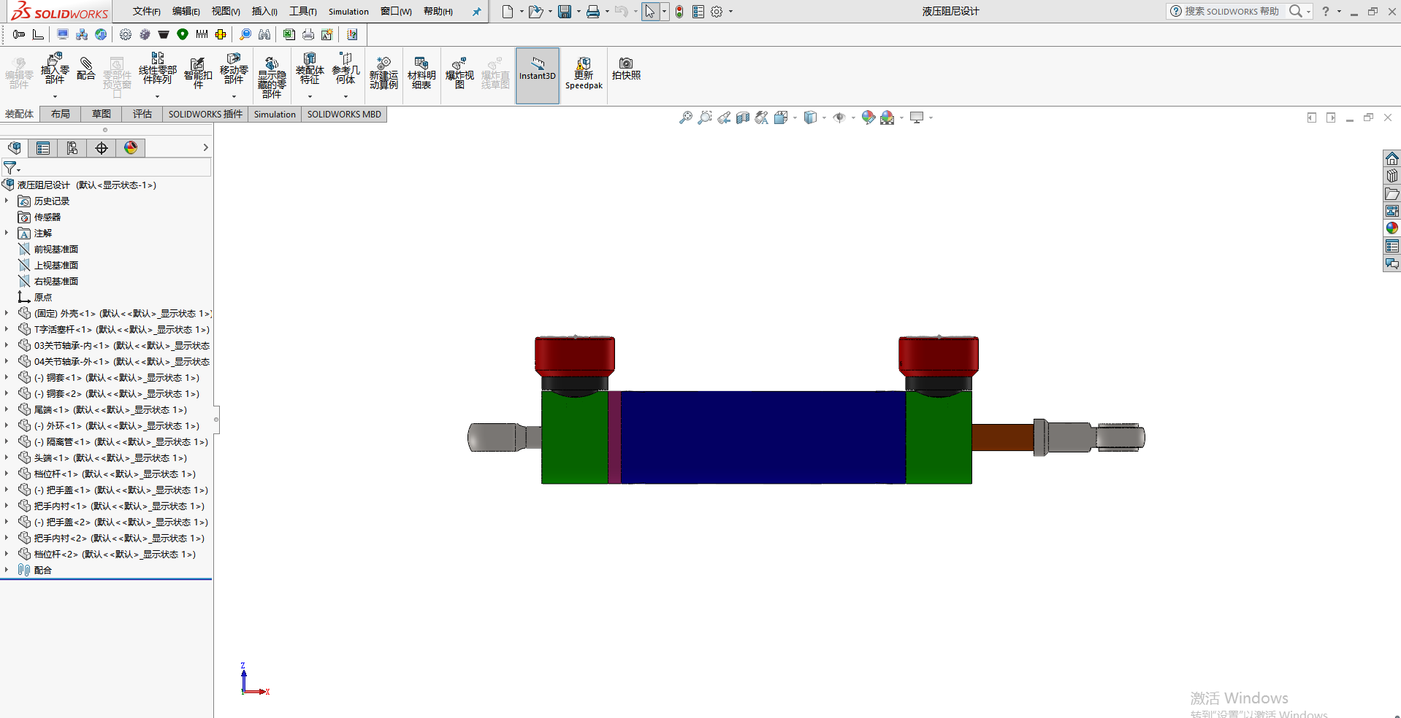Open Bill of Materials (材料明细表)
Viewport: 1401px width, 718px height.
pos(421,73)
